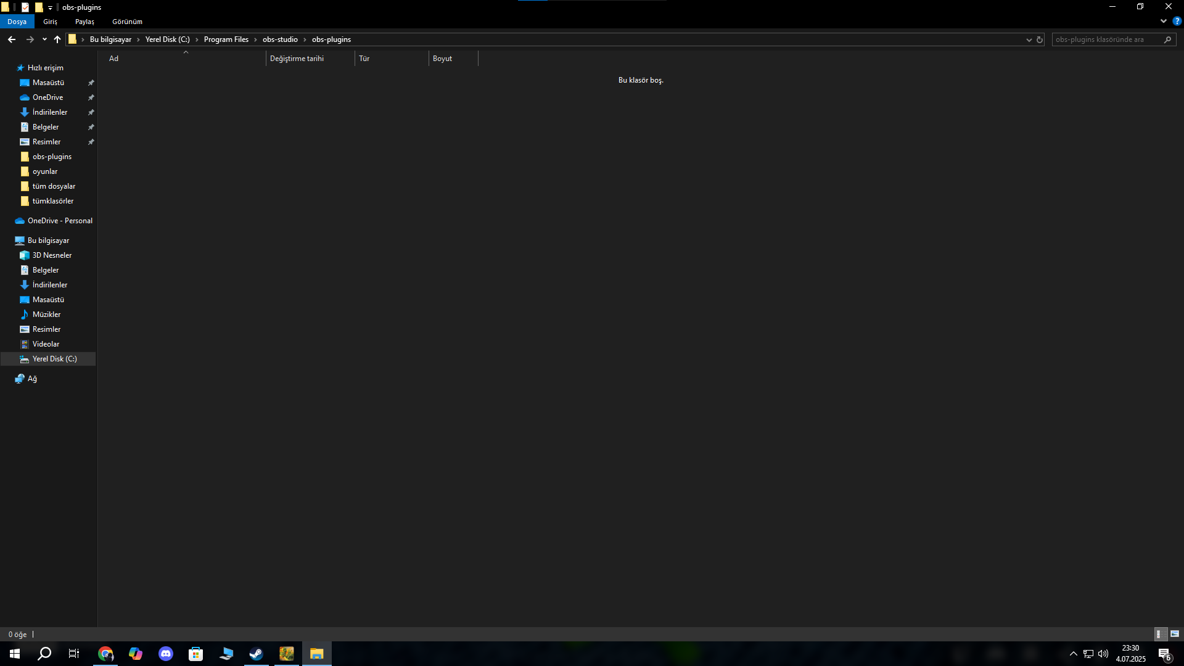Open recent locations dropdown arrow
Viewport: 1184px width, 666px height.
(x=44, y=39)
